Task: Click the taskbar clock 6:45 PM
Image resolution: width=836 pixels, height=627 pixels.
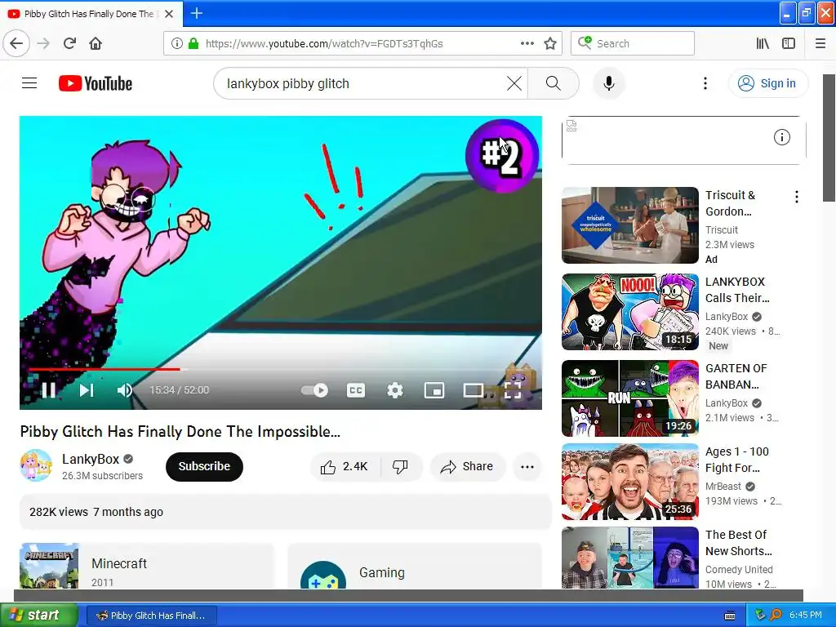Action: tap(806, 615)
